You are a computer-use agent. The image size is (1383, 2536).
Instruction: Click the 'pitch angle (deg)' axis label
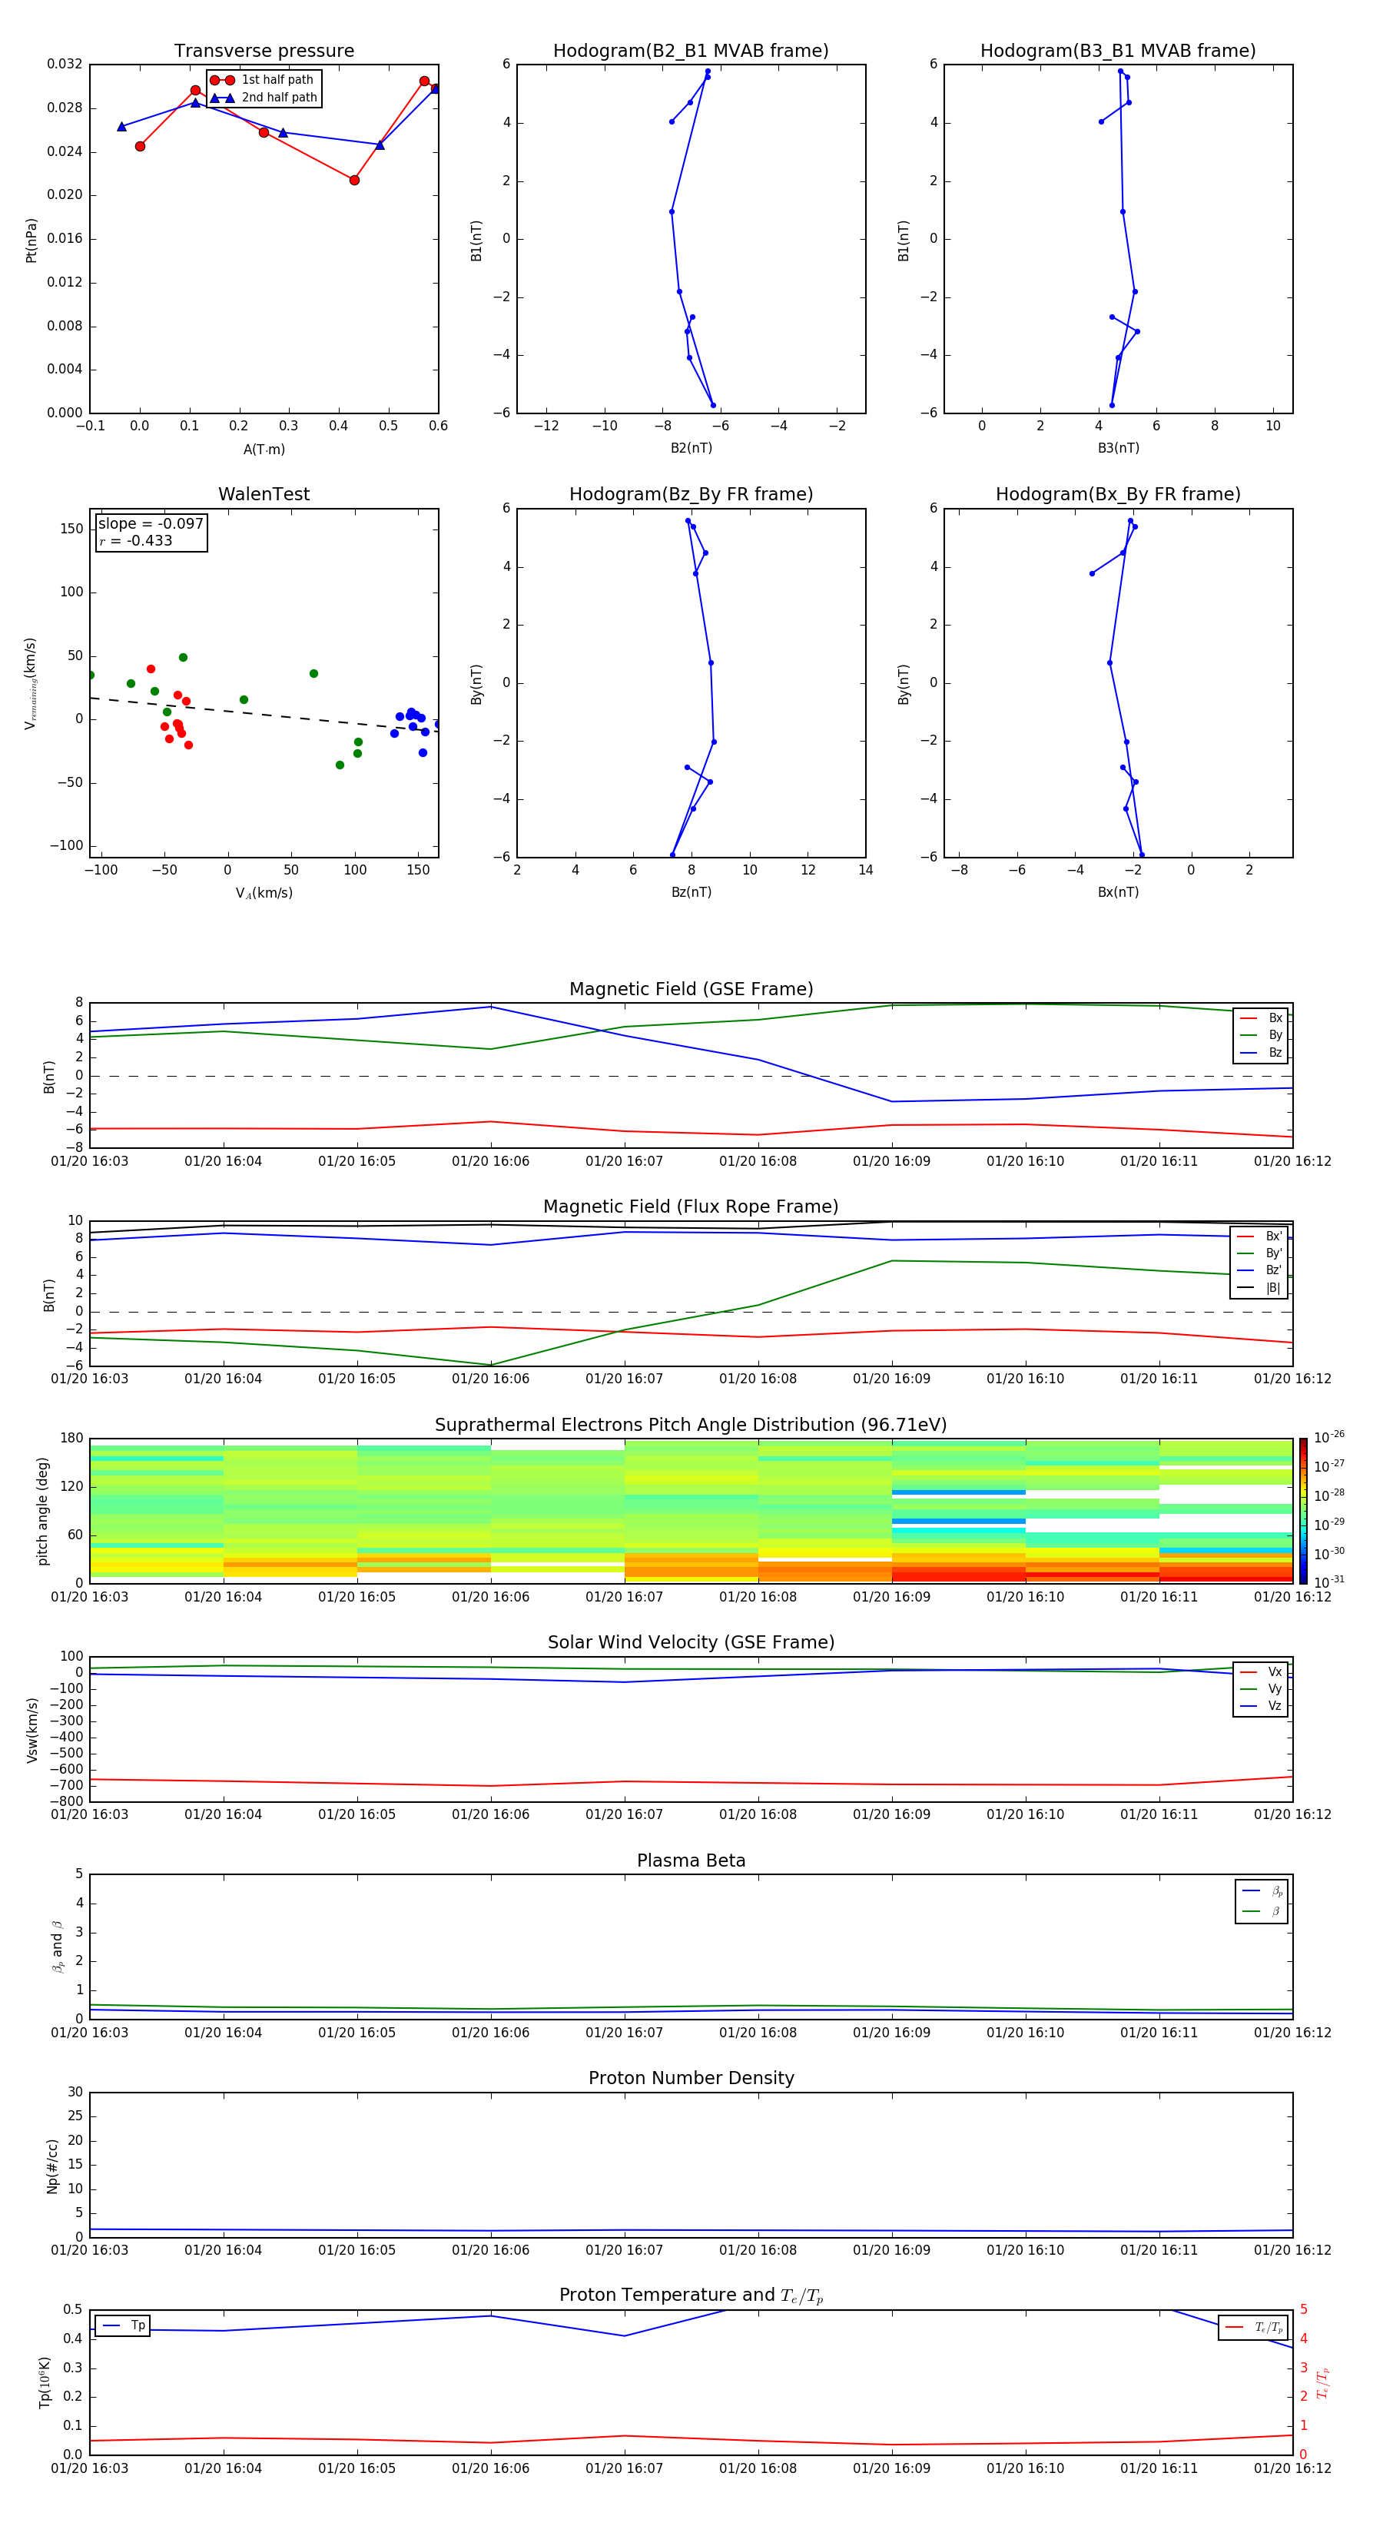pyautogui.click(x=42, y=1510)
